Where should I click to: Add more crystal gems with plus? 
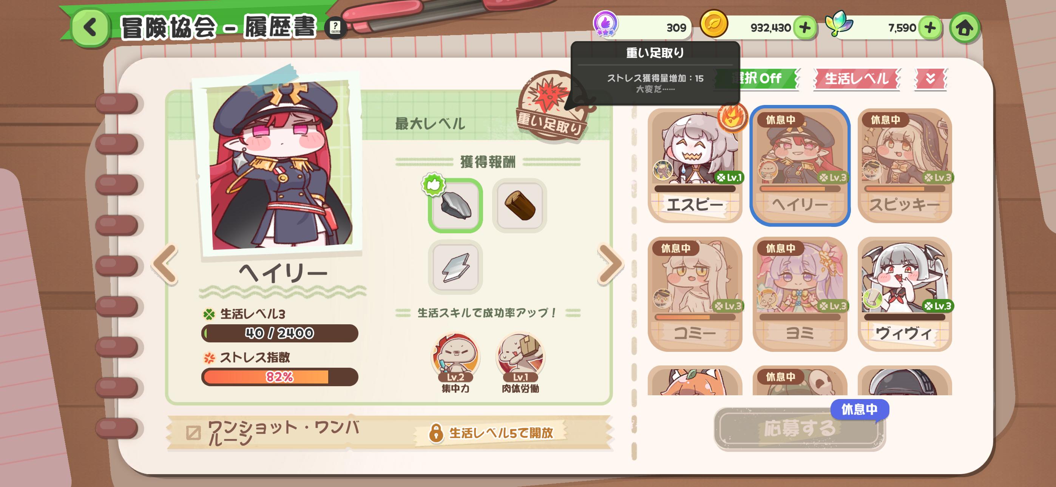[930, 28]
